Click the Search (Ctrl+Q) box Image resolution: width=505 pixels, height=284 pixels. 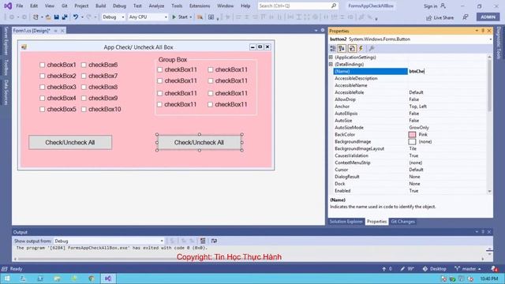pos(298,6)
